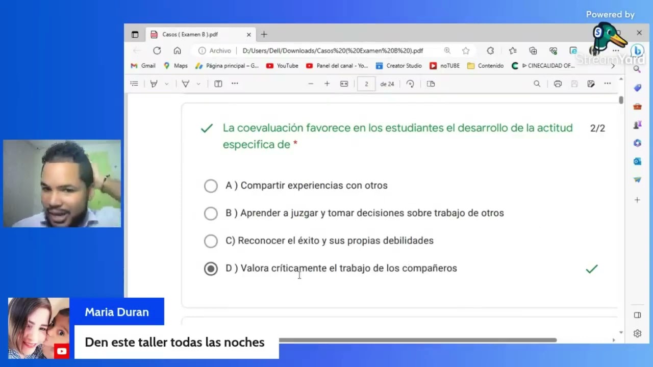Select option C Reconocer el éxito
Viewport: 653px width, 367px height.
click(x=211, y=241)
